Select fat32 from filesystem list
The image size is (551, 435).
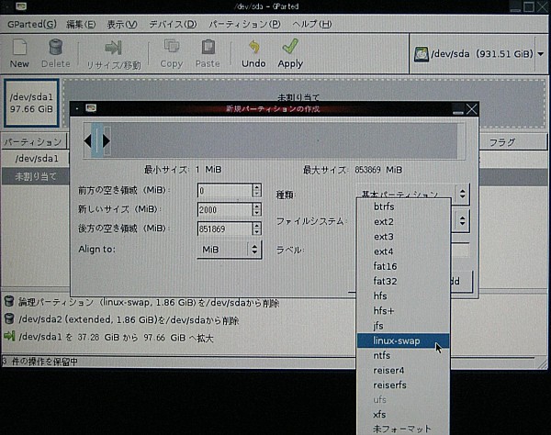tap(403, 281)
